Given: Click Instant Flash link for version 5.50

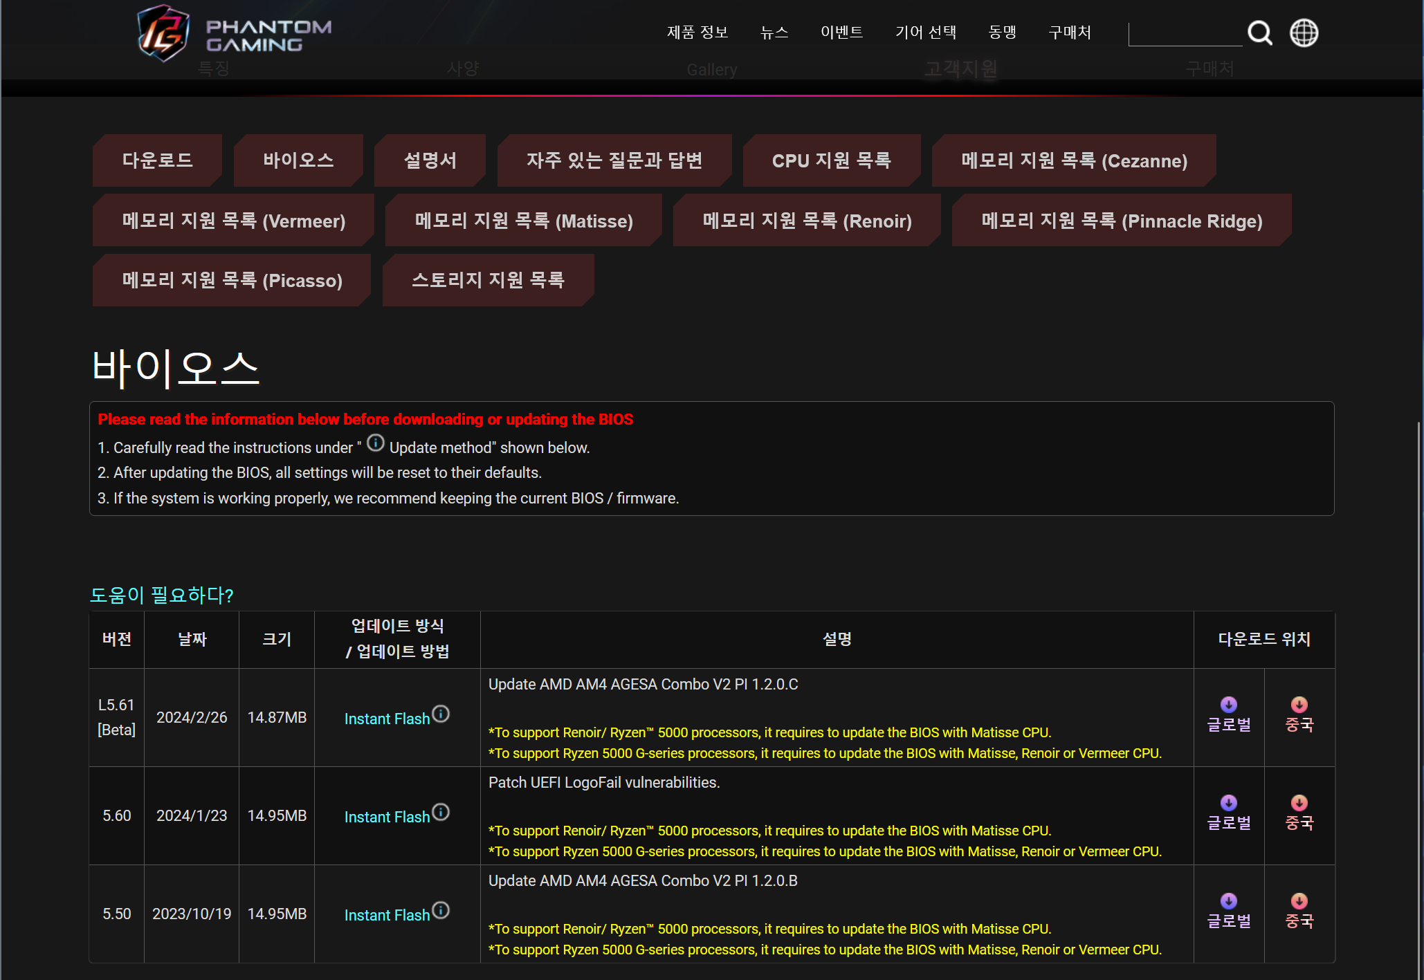Looking at the screenshot, I should pyautogui.click(x=387, y=915).
